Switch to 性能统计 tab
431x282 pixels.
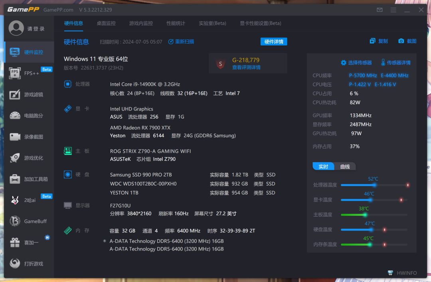176,24
